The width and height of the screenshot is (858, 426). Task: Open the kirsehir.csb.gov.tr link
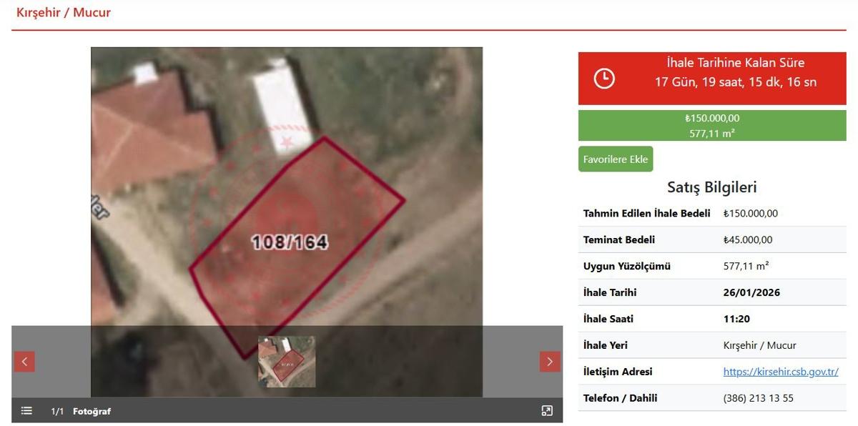781,372
